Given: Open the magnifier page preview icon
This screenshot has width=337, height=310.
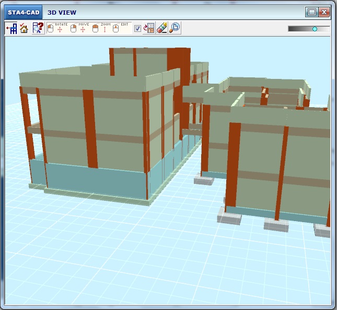Looking at the screenshot, I should pyautogui.click(x=175, y=29).
